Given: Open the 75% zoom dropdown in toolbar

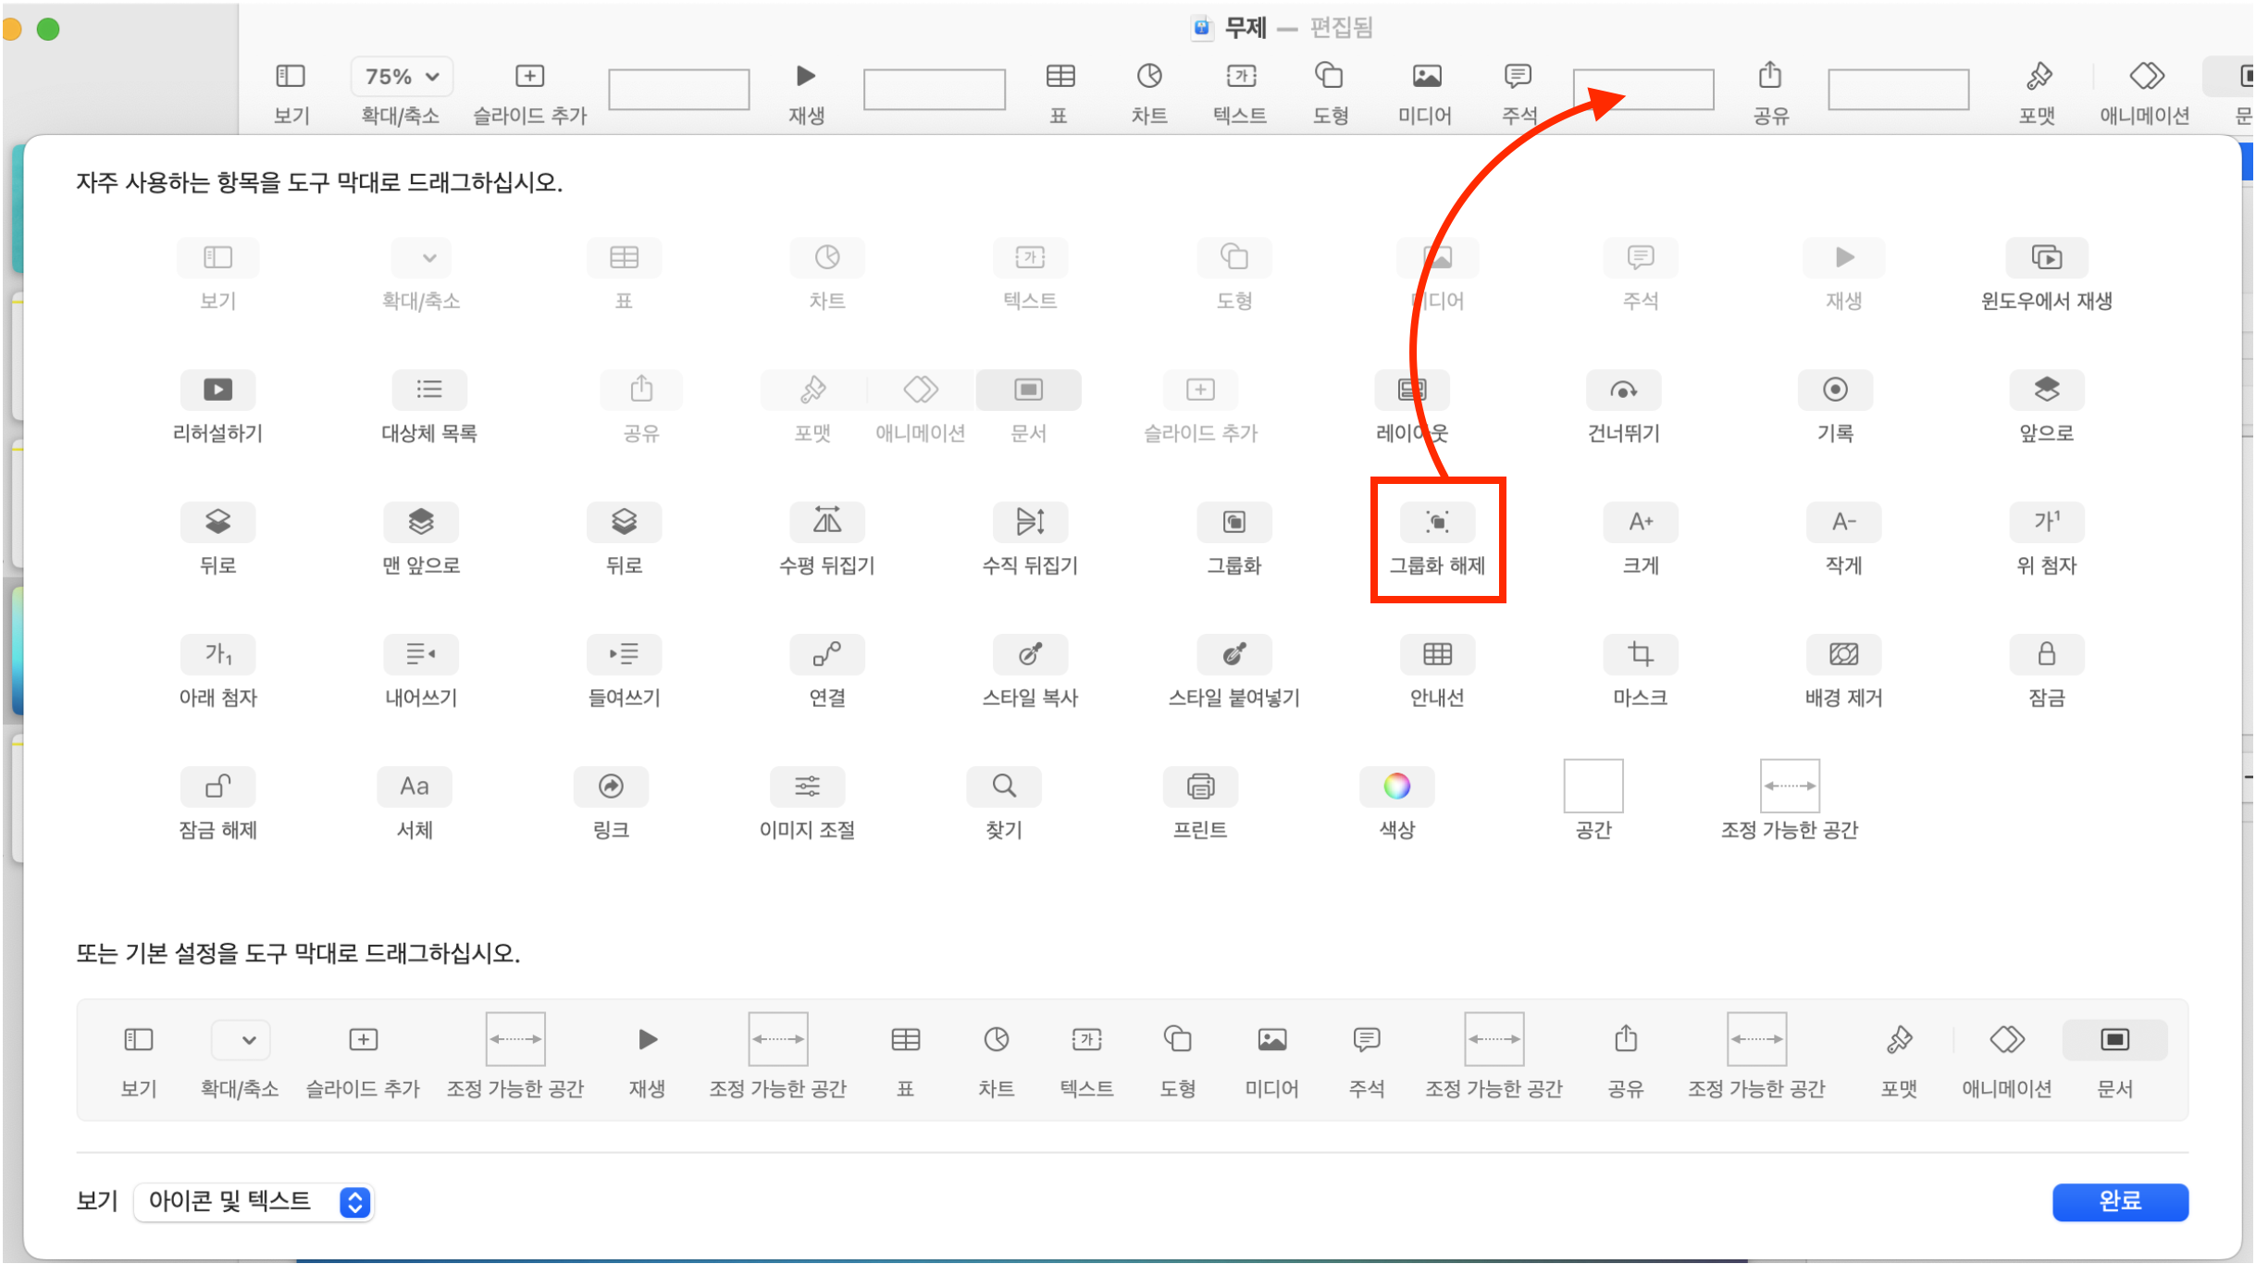Looking at the screenshot, I should point(402,77).
